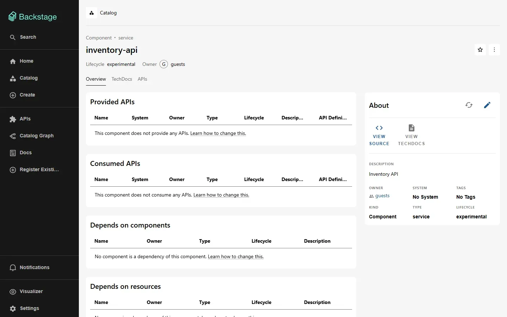Open Notifications in the sidebar
507x317 pixels.
pos(39,267)
